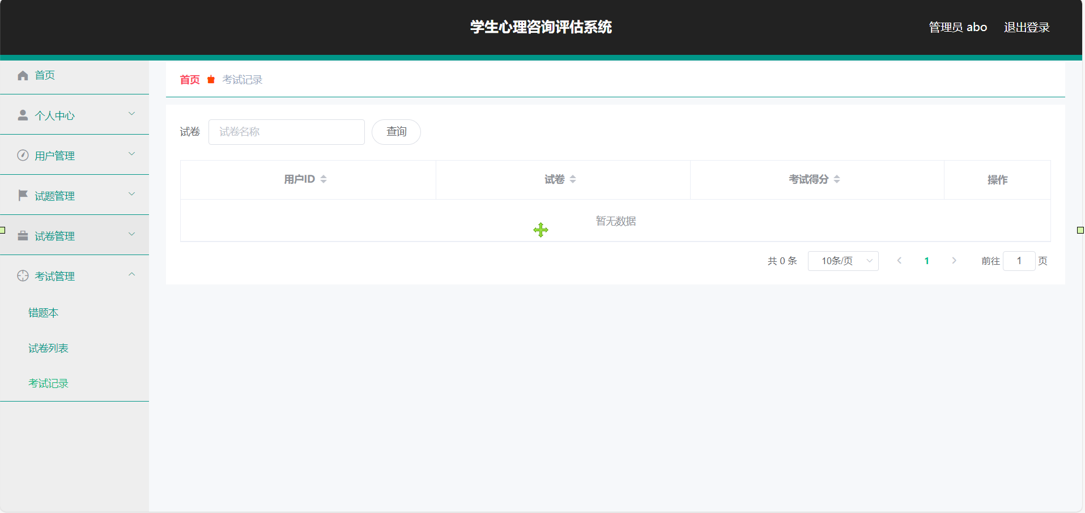Click the briefcase icon beside 试卷管理
This screenshot has width=1085, height=513.
[23, 236]
